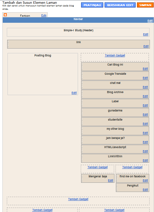The height and width of the screenshot is (212, 154).
Task: Click the studentsite gadget title
Action: click(x=115, y=120)
